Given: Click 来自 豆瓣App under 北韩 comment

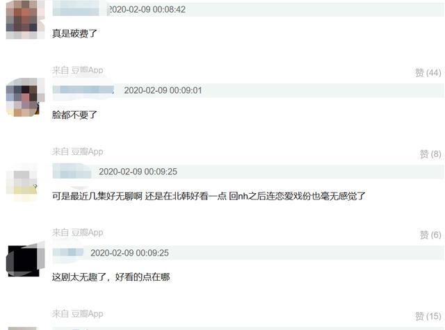Looking at the screenshot, I should click(x=77, y=233).
